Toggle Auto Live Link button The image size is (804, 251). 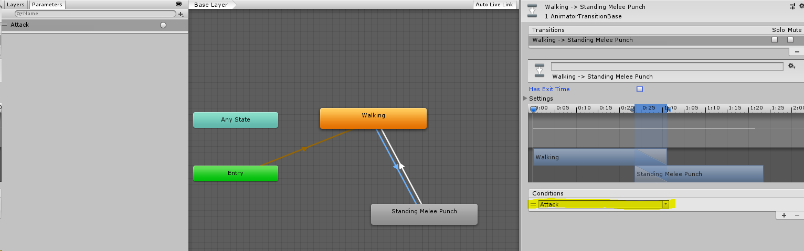[494, 5]
